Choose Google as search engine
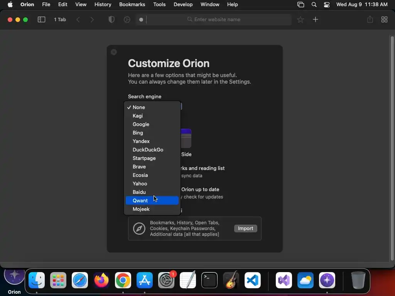This screenshot has width=395, height=296. point(152,124)
